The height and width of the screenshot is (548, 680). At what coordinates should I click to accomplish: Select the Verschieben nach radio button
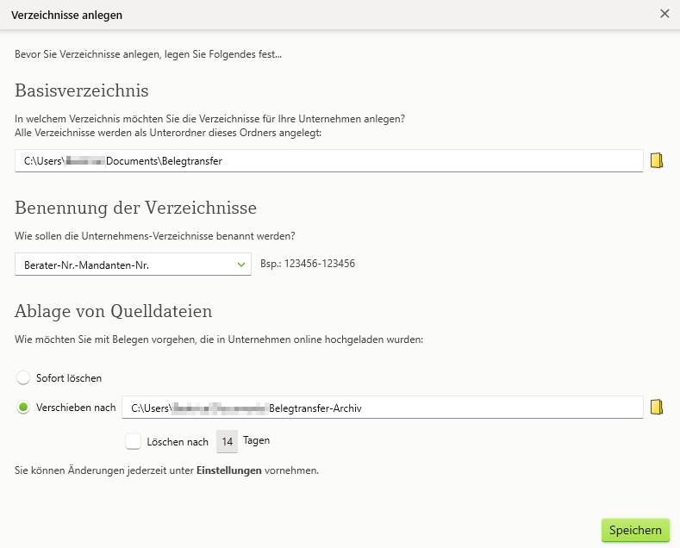tap(23, 408)
